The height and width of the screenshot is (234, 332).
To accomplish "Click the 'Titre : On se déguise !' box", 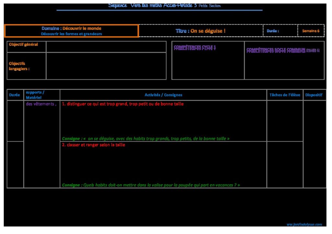I will [200, 31].
